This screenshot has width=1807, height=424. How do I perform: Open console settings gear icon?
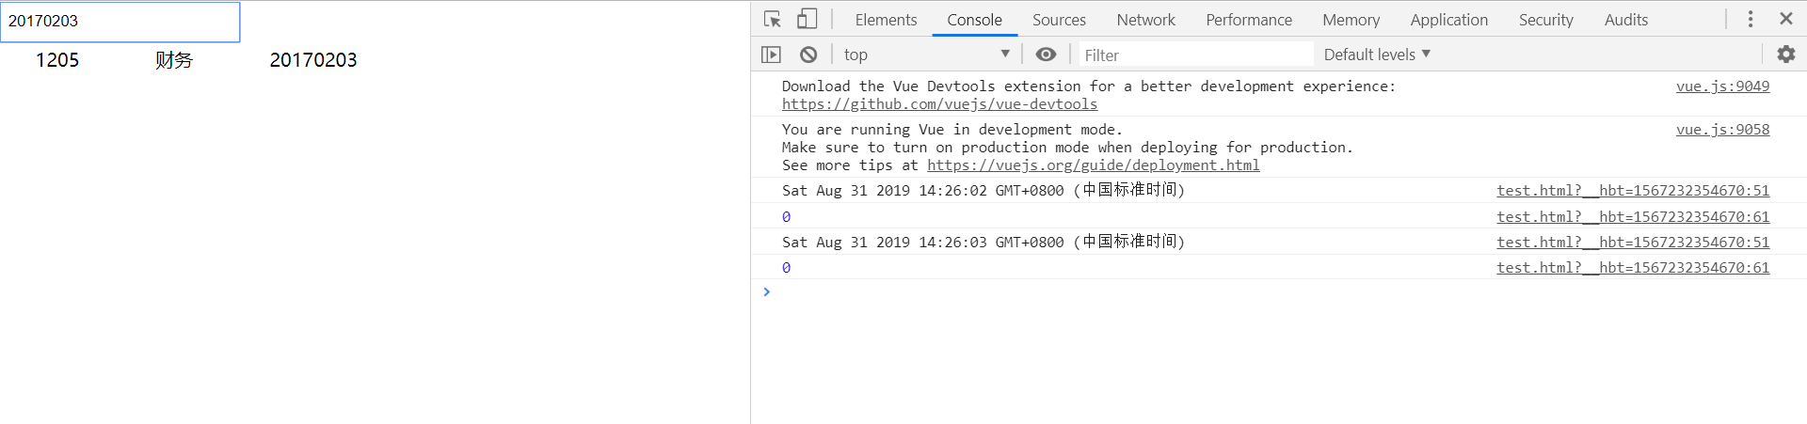coord(1785,55)
